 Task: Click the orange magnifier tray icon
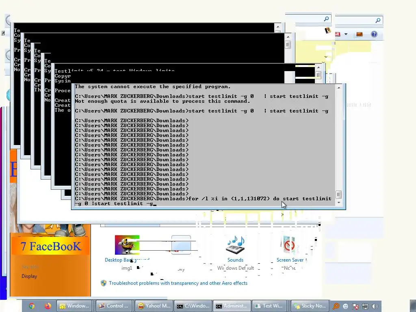(336, 306)
